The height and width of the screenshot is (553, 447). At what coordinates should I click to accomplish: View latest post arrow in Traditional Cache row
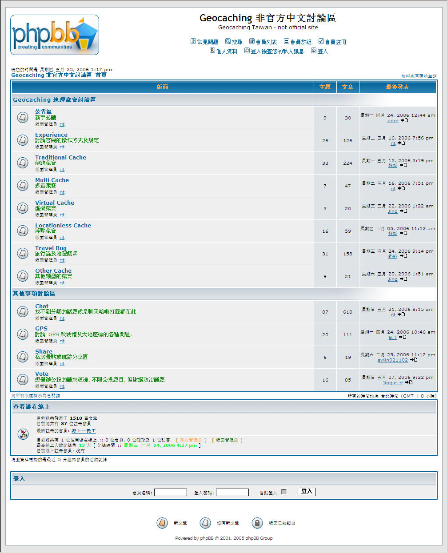pyautogui.click(x=403, y=165)
